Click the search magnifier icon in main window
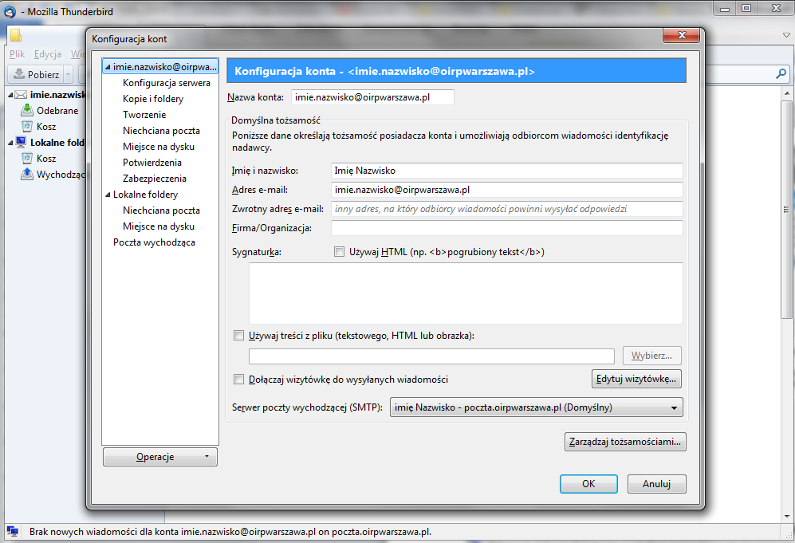Screen dimensions: 795x543 (781, 74)
